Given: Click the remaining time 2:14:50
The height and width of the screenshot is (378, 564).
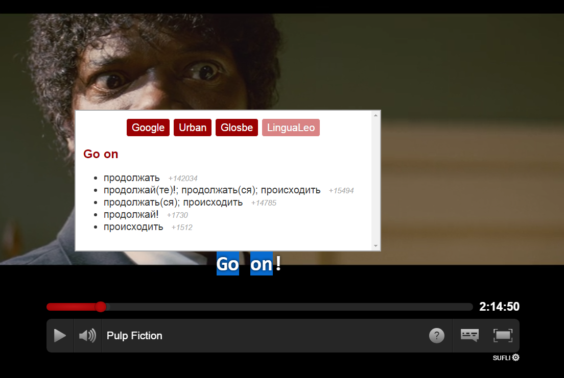Looking at the screenshot, I should coord(499,307).
